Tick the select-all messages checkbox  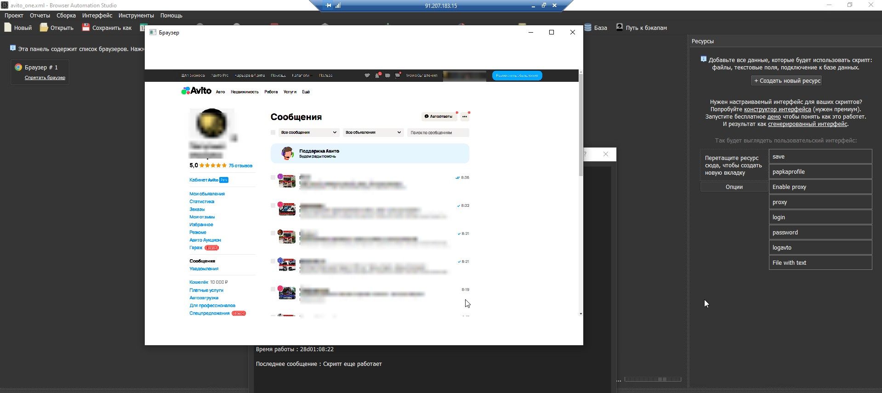coord(273,132)
